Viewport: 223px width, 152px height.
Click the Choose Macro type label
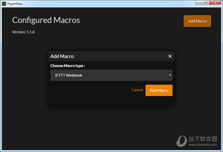(68, 66)
